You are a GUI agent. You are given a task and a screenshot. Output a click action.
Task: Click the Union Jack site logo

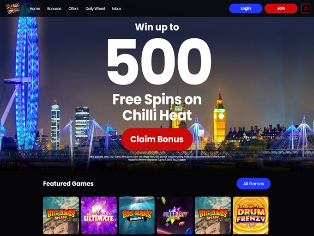tap(13, 8)
